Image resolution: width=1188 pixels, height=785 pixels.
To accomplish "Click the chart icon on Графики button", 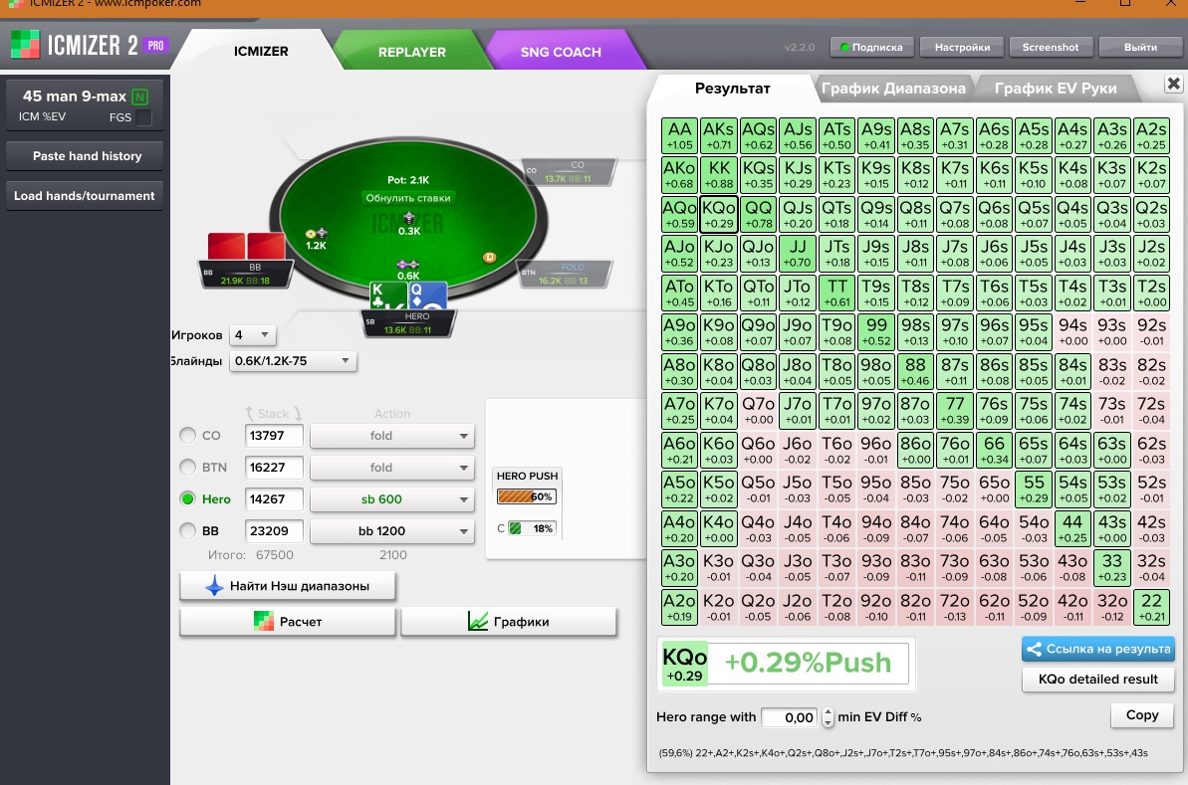I will [x=477, y=622].
